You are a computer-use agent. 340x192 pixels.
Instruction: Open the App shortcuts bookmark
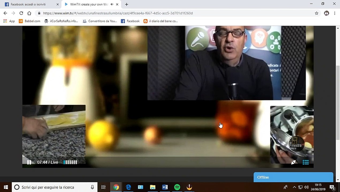(x=9, y=21)
